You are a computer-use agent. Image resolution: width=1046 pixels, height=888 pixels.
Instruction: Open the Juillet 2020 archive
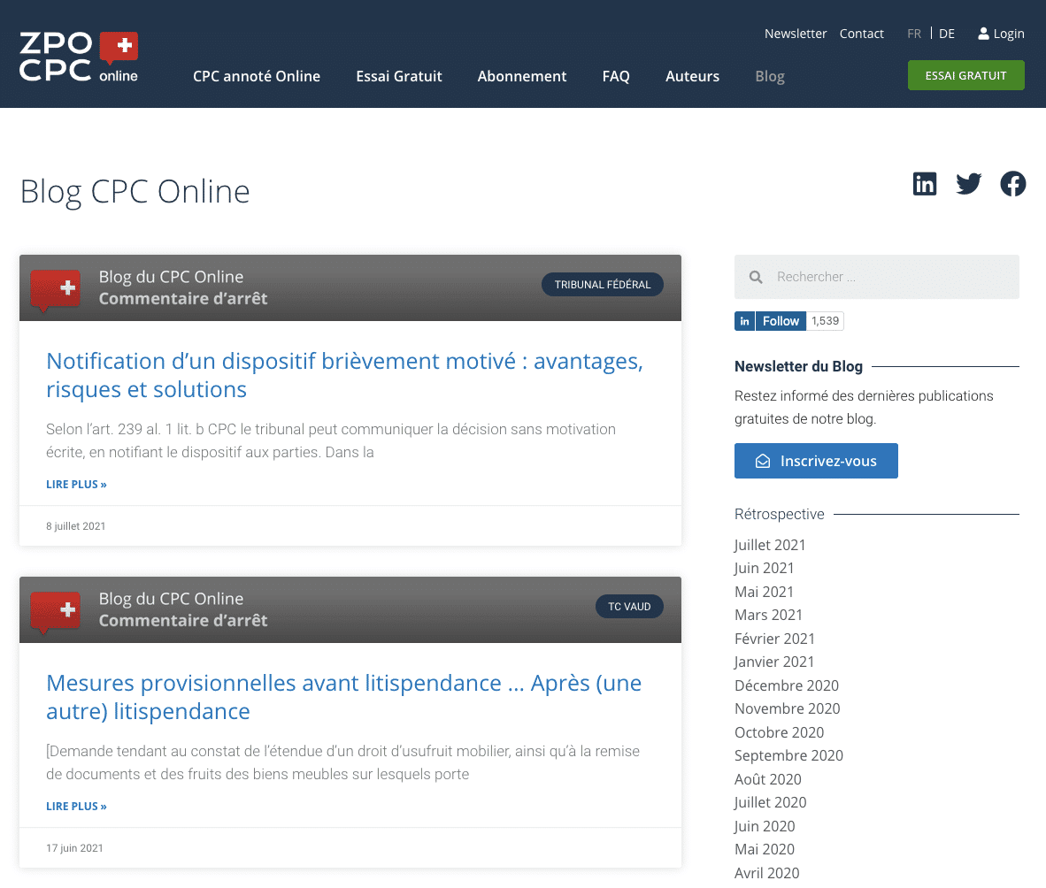coord(771,802)
